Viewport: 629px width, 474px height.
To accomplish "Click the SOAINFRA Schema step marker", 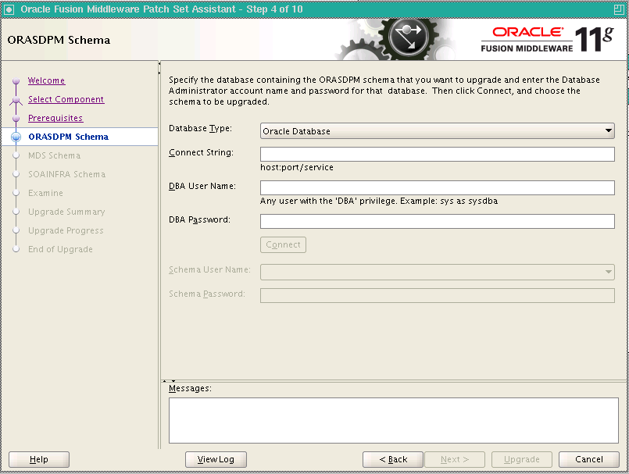I will coord(16,174).
